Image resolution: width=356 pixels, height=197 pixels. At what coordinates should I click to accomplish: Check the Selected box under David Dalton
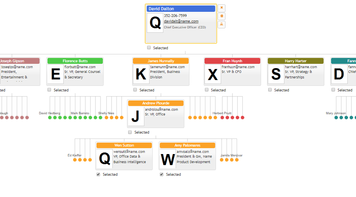coord(149,48)
